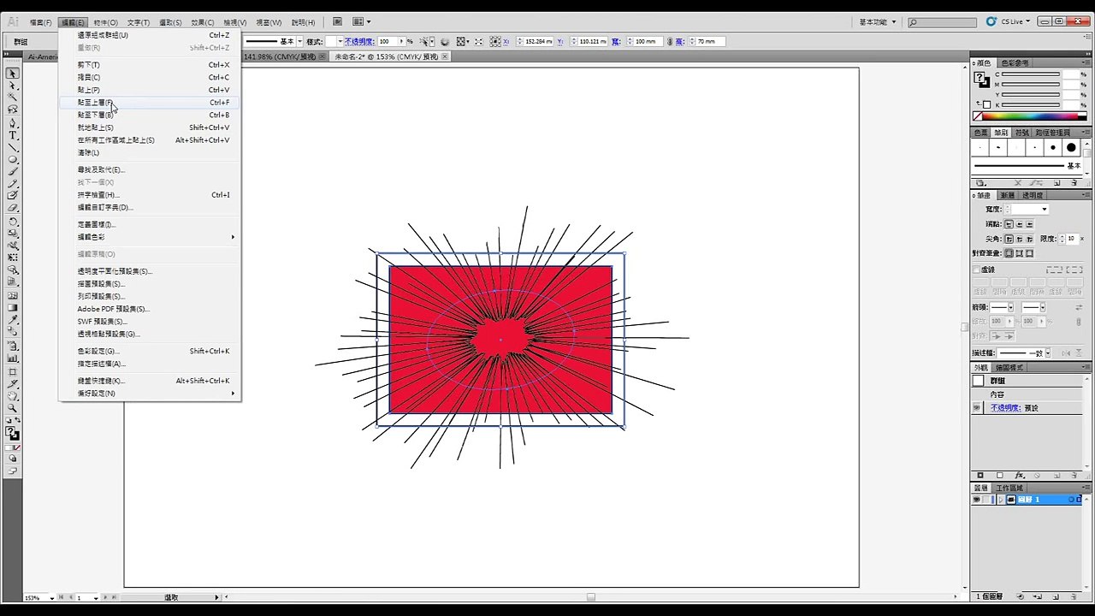Image resolution: width=1095 pixels, height=616 pixels.
Task: Select align stroke to center option
Action: pos(1009,253)
